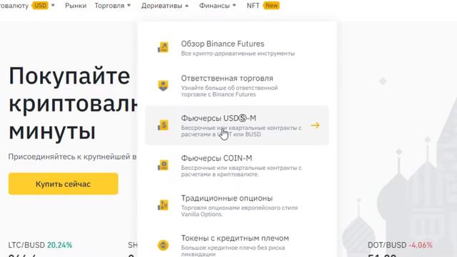Screen dimensions: 457x257
Task: Click the yellow arrow on Фьючерсы USDⓈ-M
Action: [x=315, y=126]
